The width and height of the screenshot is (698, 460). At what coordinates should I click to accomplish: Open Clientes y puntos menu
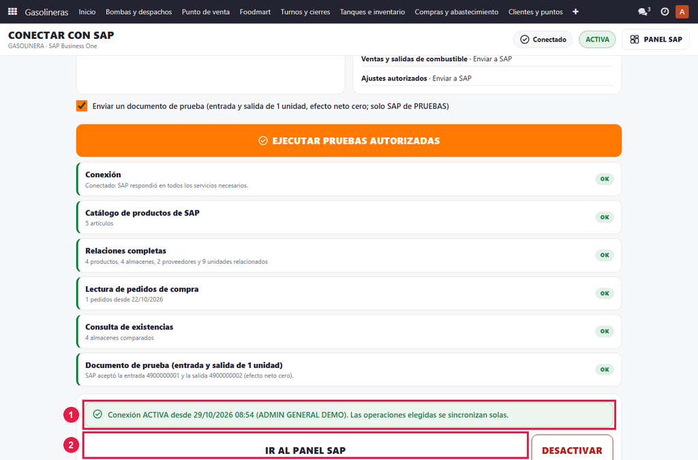tap(536, 12)
